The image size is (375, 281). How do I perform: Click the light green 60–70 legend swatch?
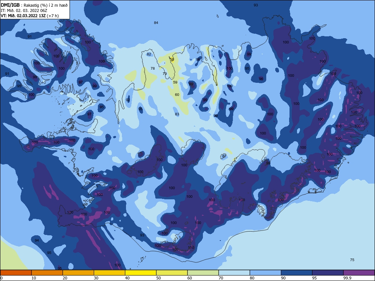tap(203, 273)
